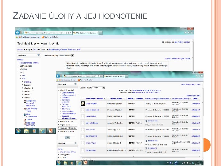Open the FPV PV groups dropdown

tap(98, 88)
